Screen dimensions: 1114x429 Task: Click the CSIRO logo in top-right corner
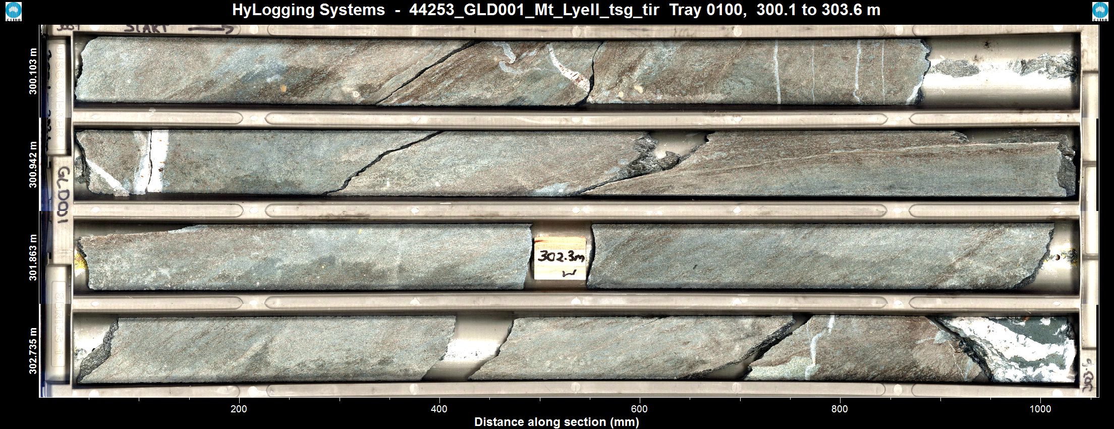1100,12
